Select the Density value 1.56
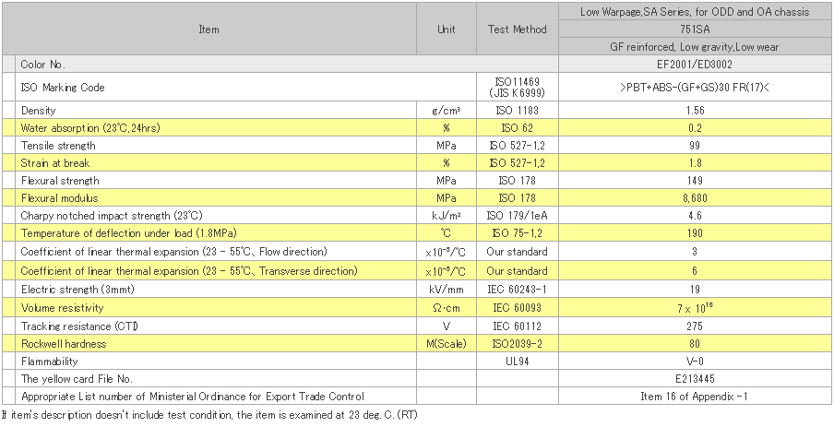Screen dimensions: 834x427 pyautogui.click(x=695, y=111)
